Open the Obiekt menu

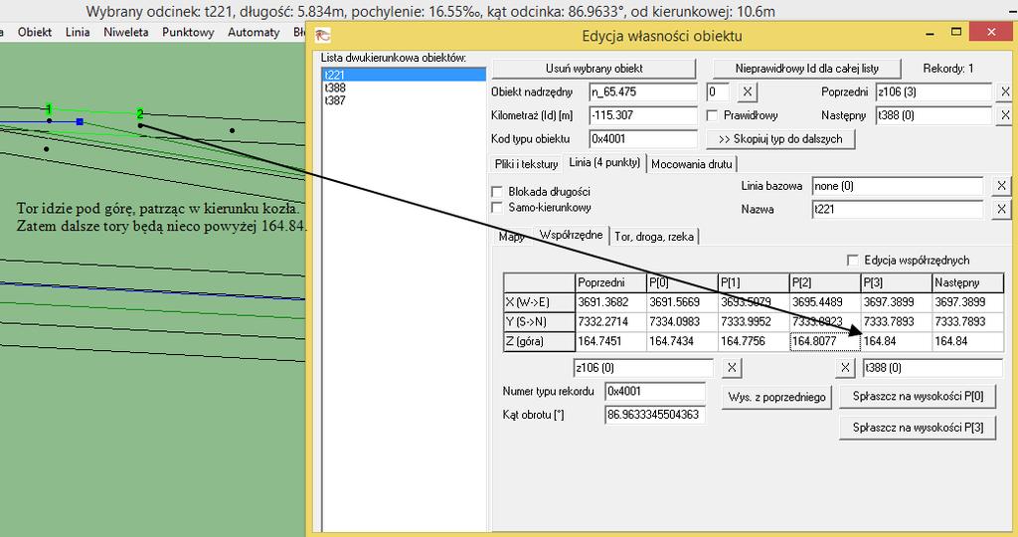[35, 32]
